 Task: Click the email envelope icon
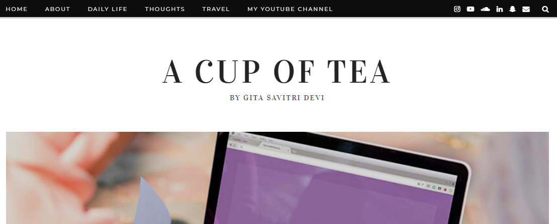tap(526, 9)
